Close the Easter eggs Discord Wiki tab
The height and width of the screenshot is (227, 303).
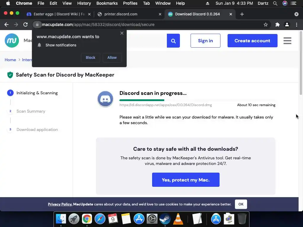pos(89,14)
